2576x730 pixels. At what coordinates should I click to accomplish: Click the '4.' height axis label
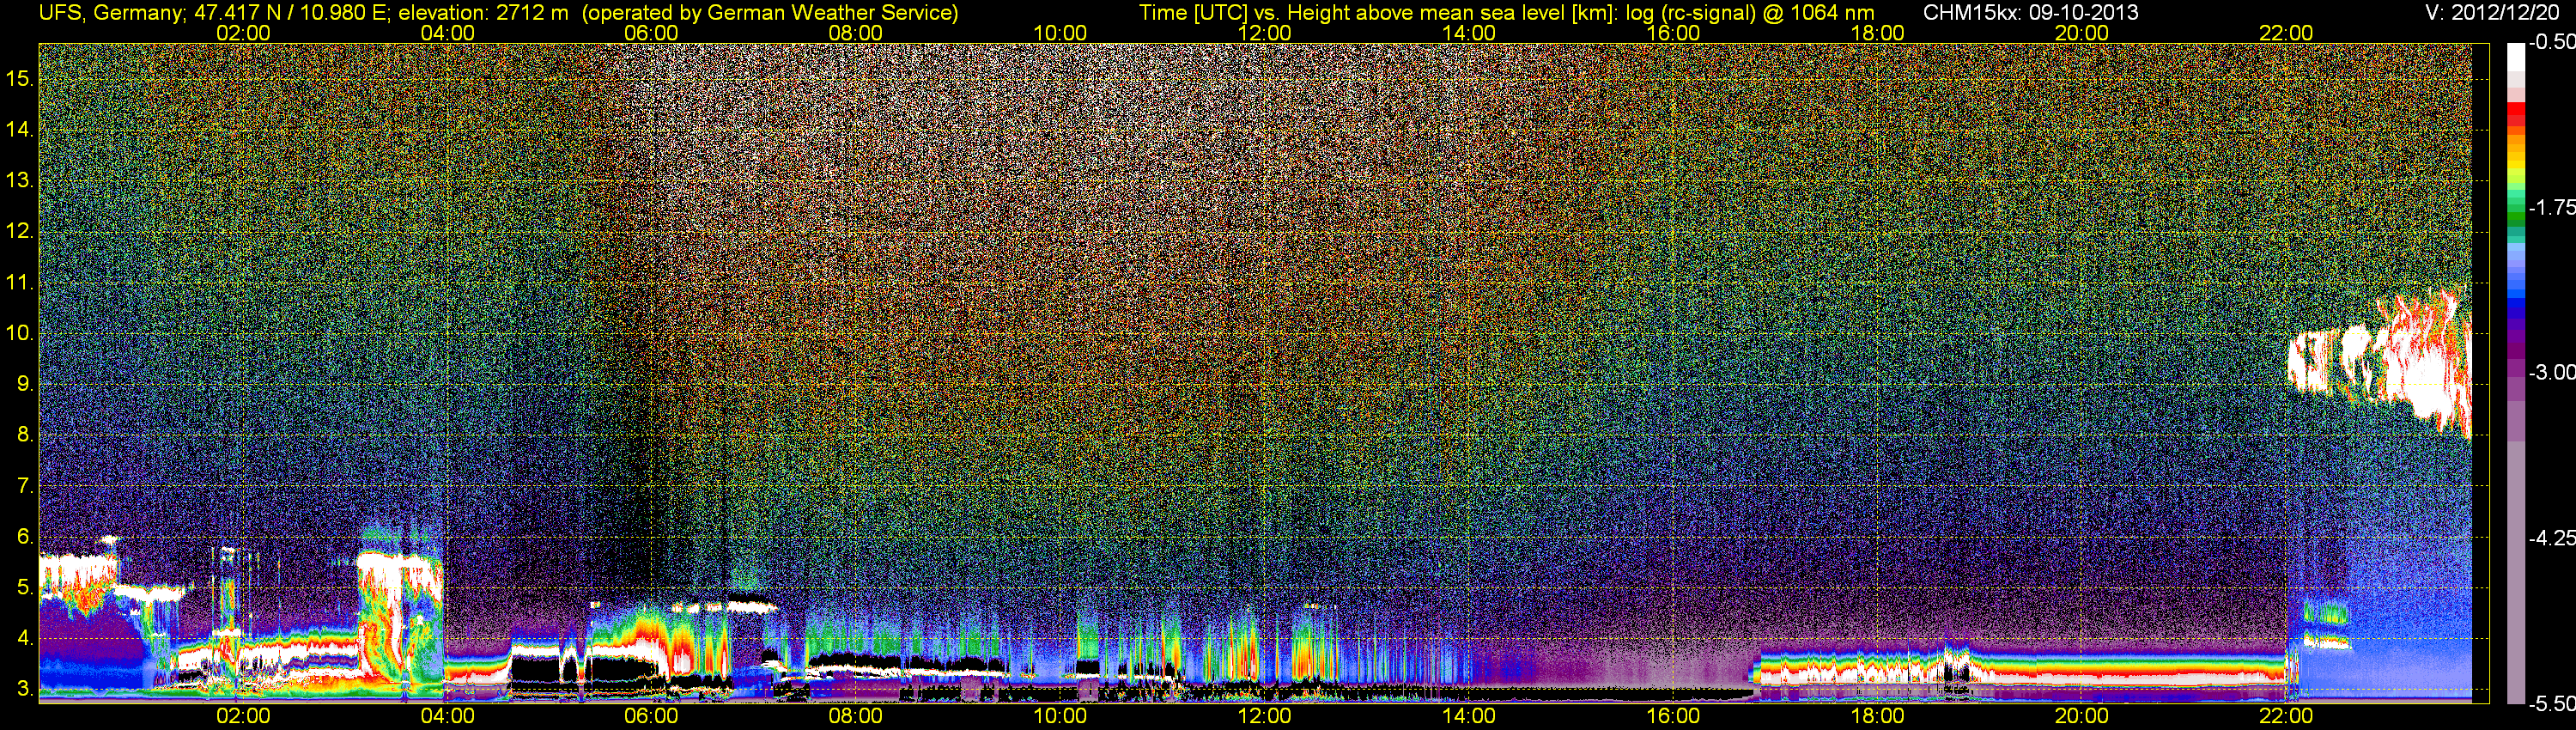pyautogui.click(x=25, y=638)
